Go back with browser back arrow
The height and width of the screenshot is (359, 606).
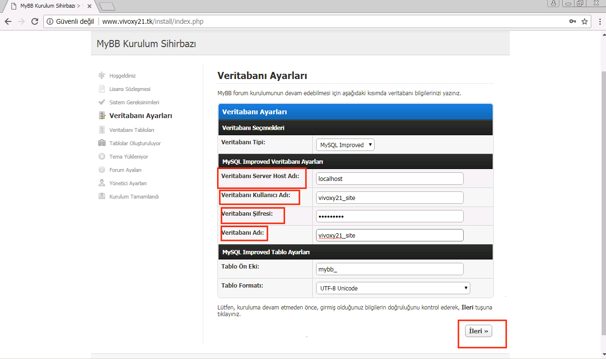(x=8, y=21)
